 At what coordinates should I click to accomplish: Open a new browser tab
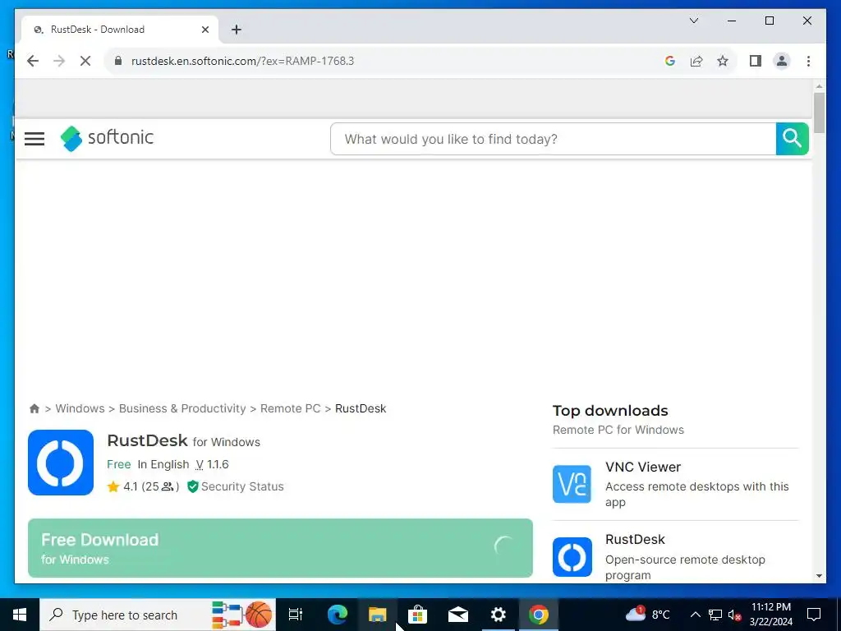coord(237,30)
